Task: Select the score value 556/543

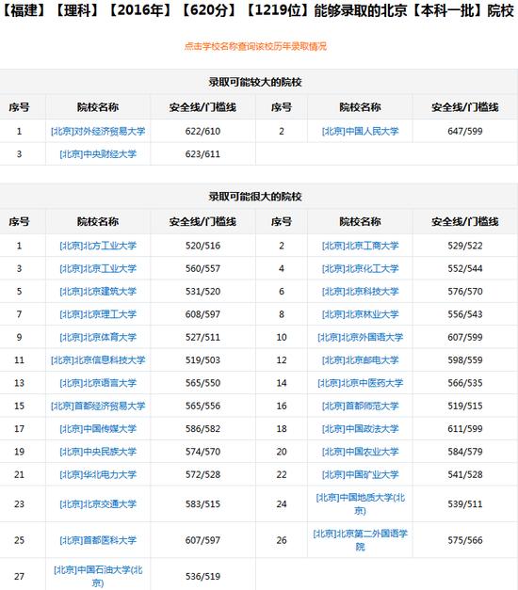Action: coord(465,314)
